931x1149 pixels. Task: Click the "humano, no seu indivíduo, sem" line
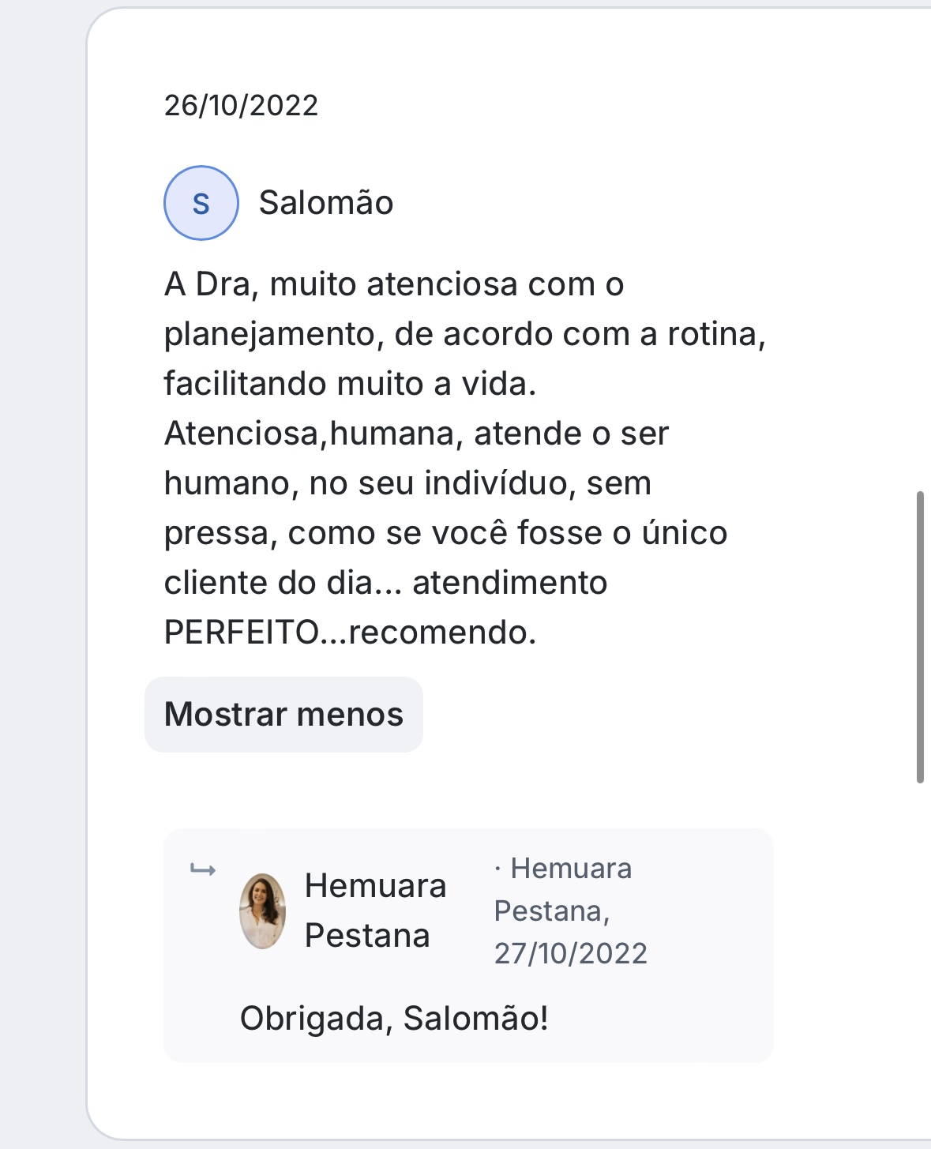coord(407,483)
